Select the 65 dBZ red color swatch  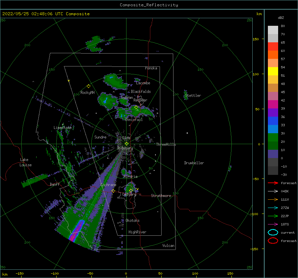(273, 46)
